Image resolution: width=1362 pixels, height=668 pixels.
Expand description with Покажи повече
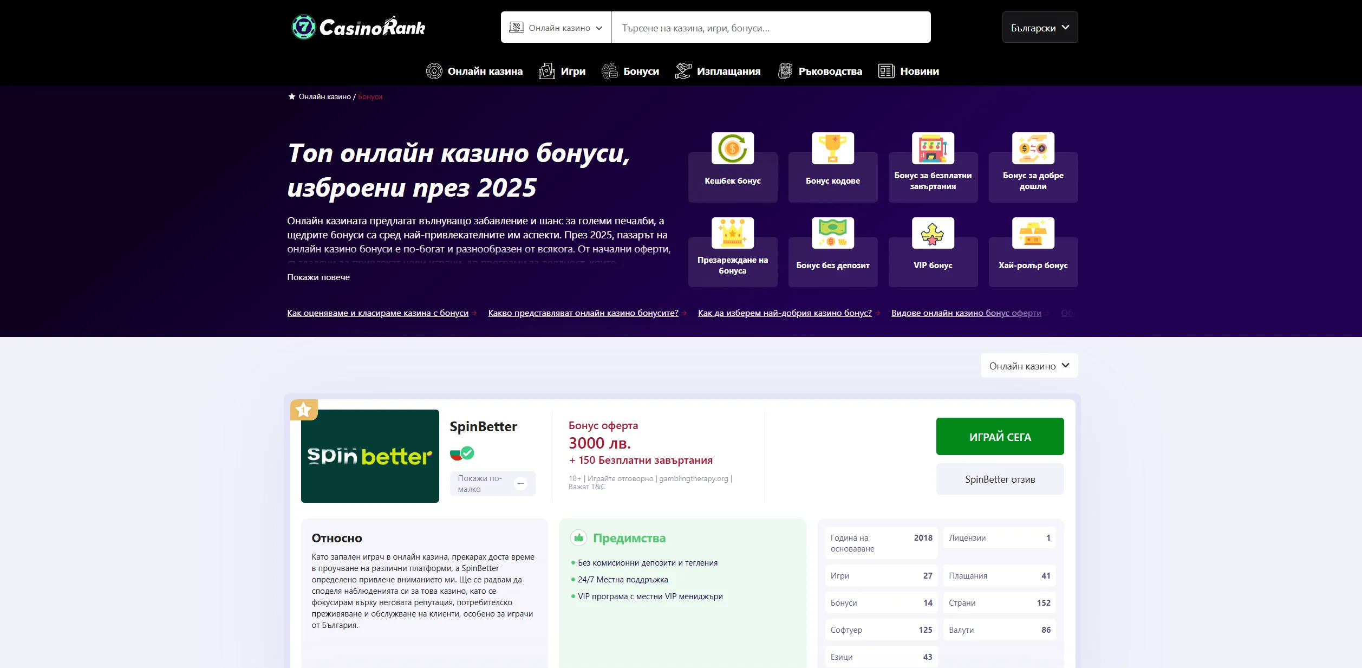coord(318,277)
